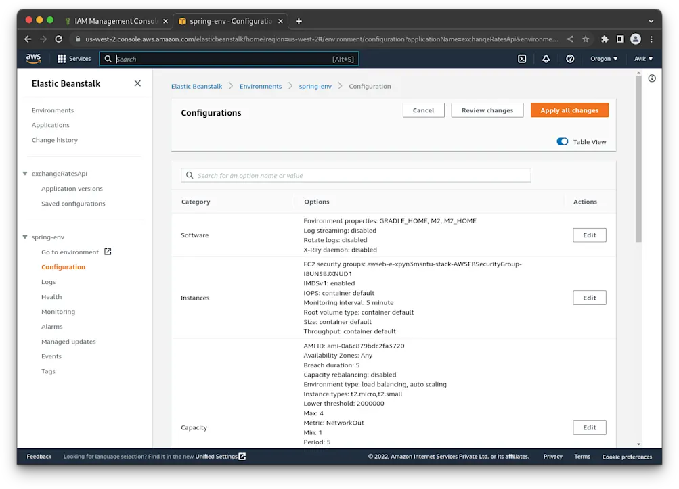Viewport: 679px width, 489px height.
Task: Select Monitoring in the sidebar
Action: (x=58, y=311)
